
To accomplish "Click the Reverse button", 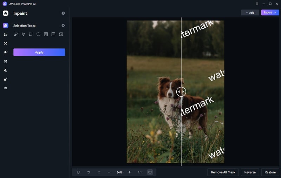I will pyautogui.click(x=250, y=172).
